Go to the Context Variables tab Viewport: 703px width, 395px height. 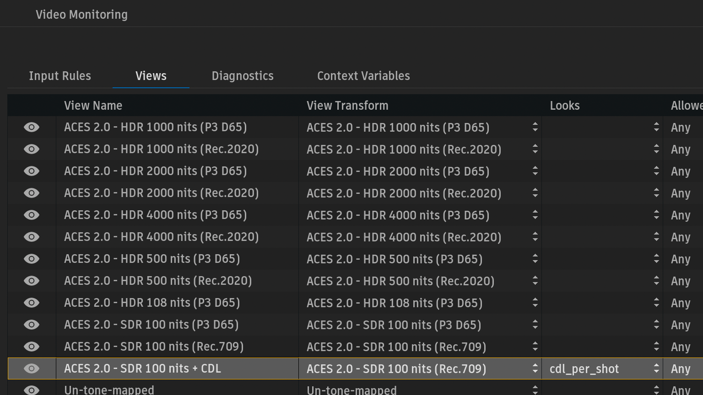click(363, 76)
